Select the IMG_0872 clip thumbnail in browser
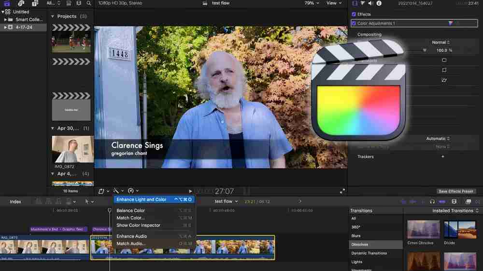 click(73, 149)
